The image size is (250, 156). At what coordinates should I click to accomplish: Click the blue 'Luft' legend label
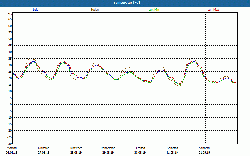click(35, 10)
